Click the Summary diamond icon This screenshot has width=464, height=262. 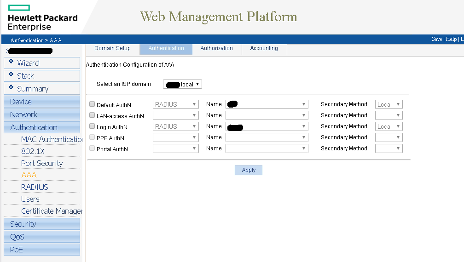tap(11, 87)
